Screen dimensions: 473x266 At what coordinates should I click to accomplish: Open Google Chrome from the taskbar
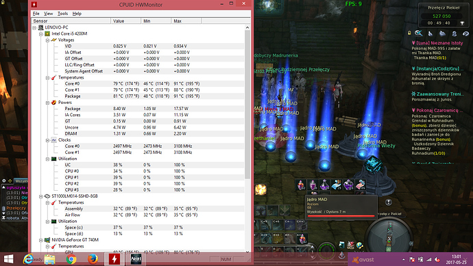[71, 259]
